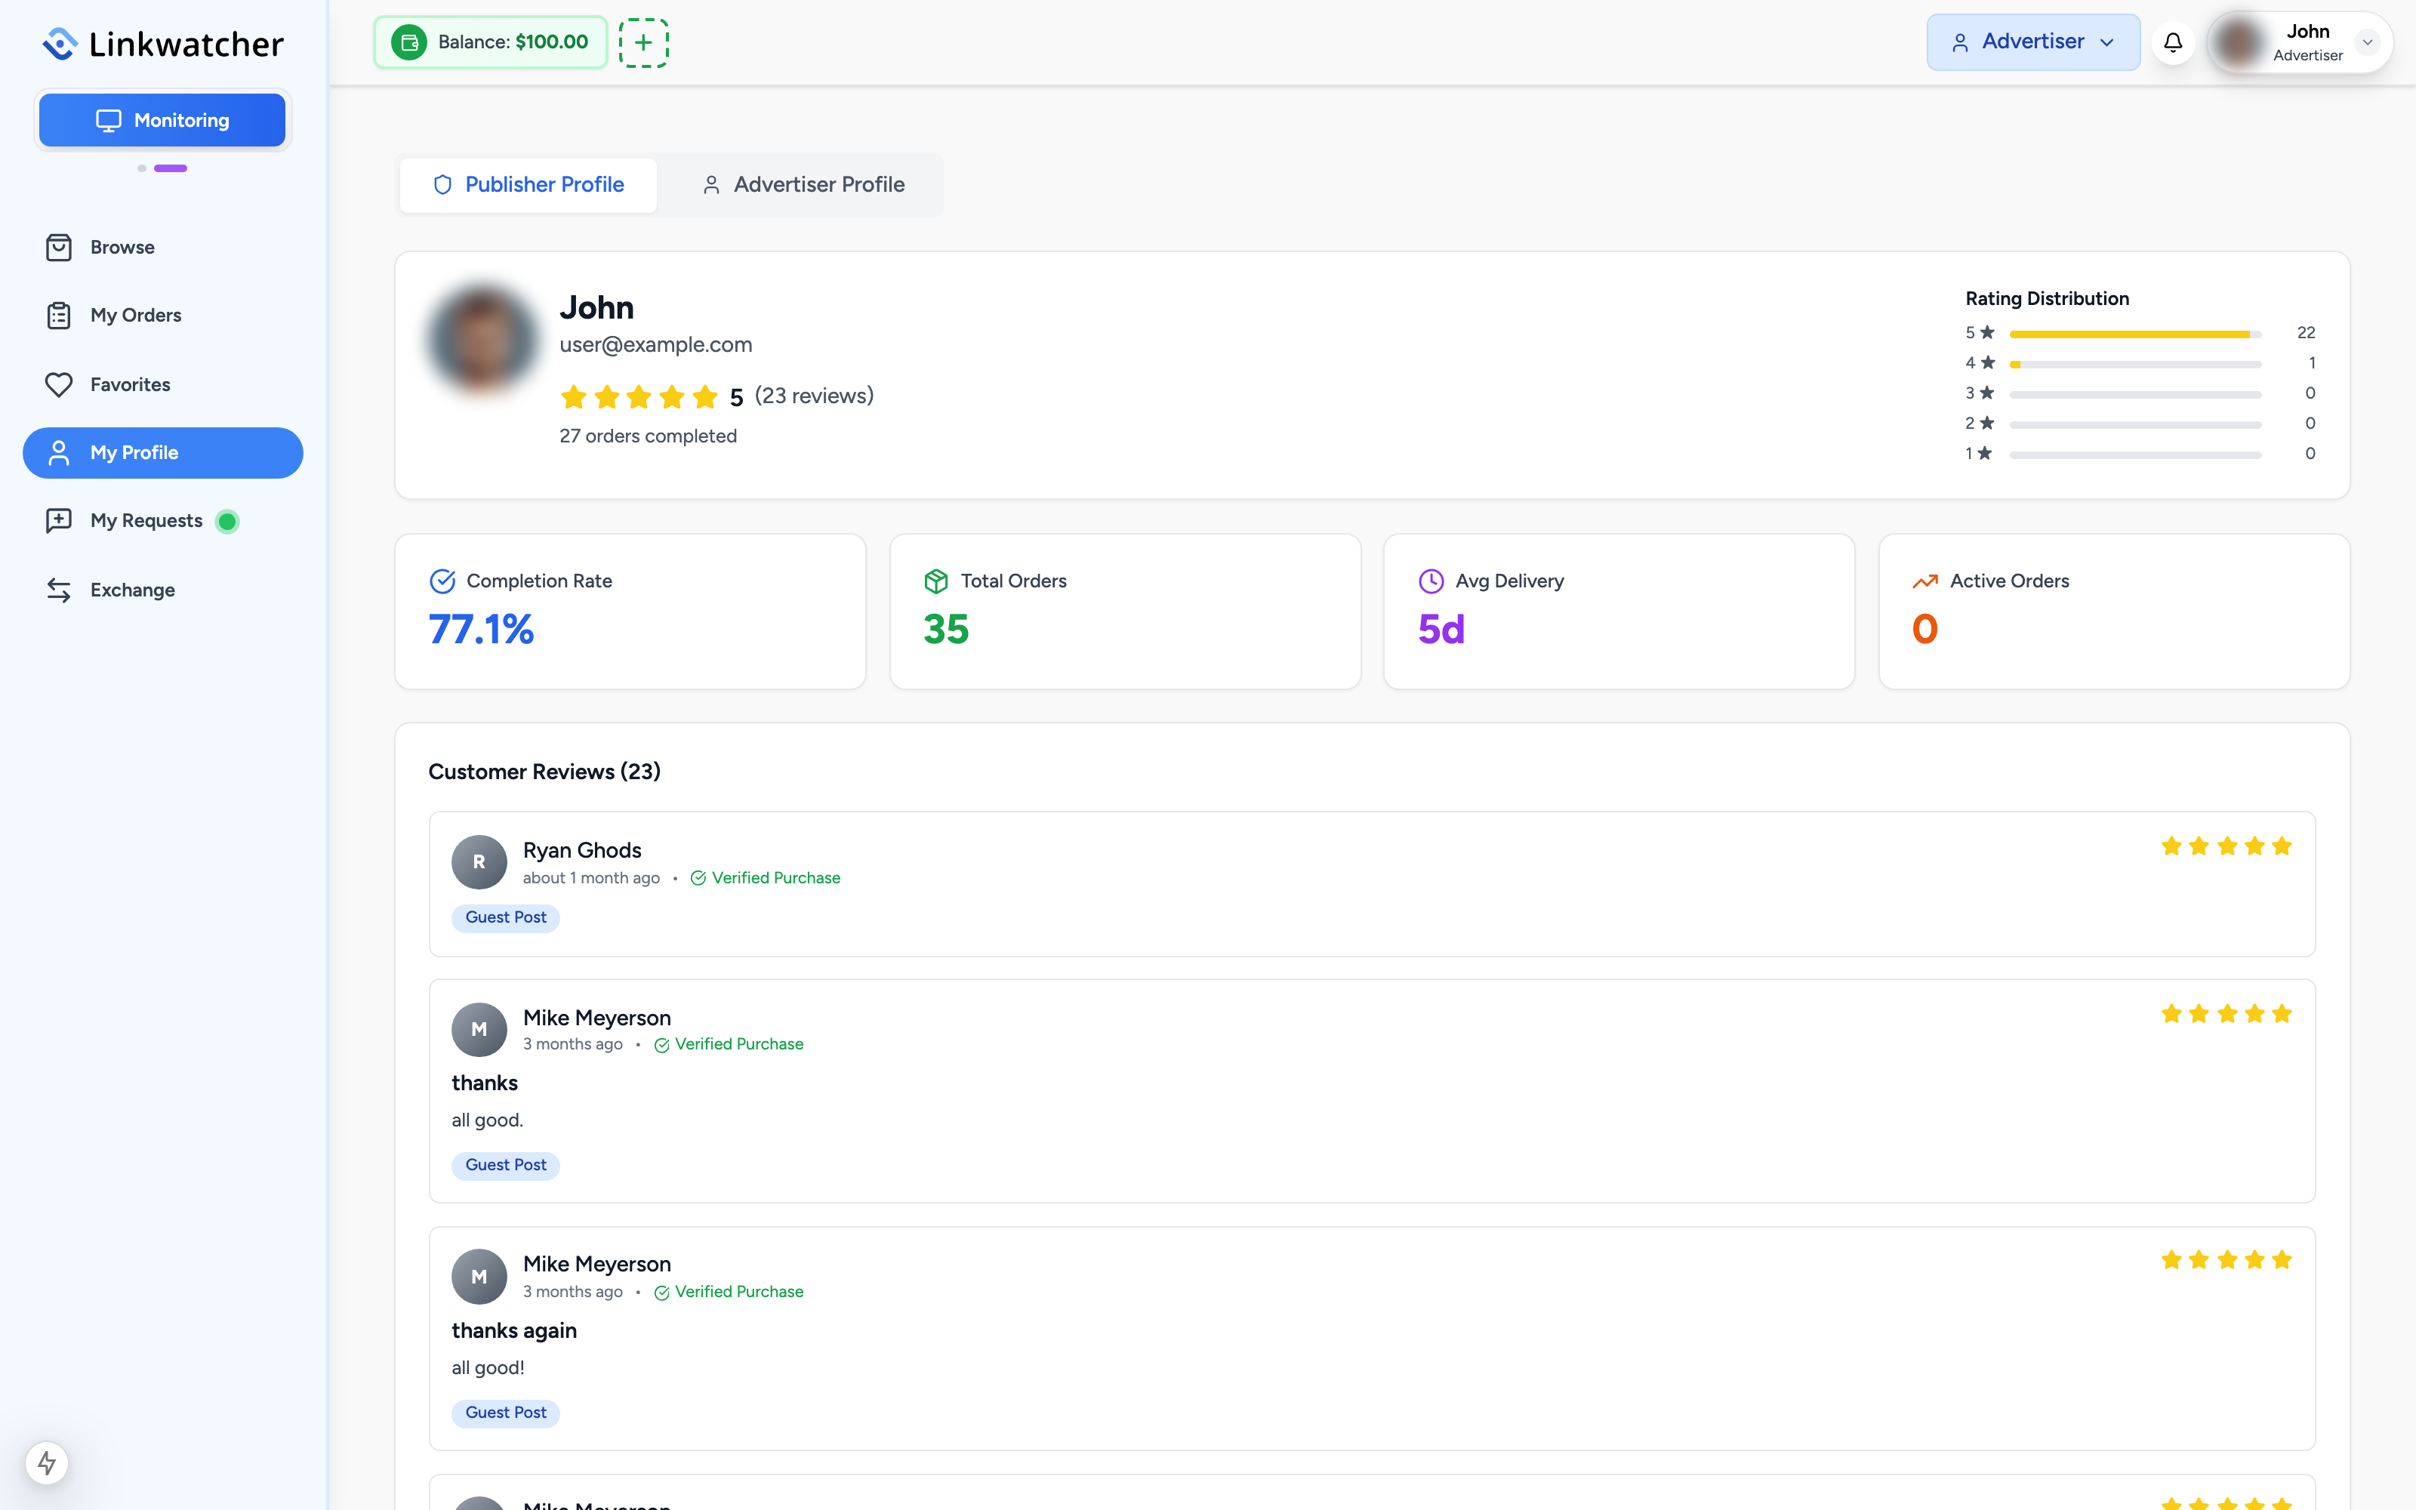This screenshot has height=1510, width=2416.
Task: Click the Guest Post tag on Ryan Ghods' review
Action: [x=505, y=918]
